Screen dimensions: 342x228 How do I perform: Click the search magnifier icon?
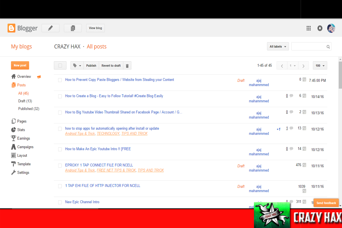click(x=328, y=47)
